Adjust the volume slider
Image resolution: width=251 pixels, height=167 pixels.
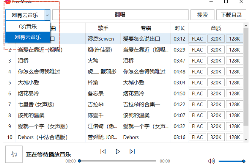coord(231,161)
